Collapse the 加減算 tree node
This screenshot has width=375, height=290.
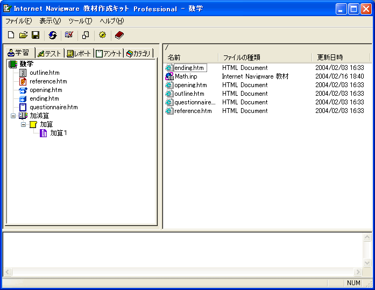click(13, 116)
